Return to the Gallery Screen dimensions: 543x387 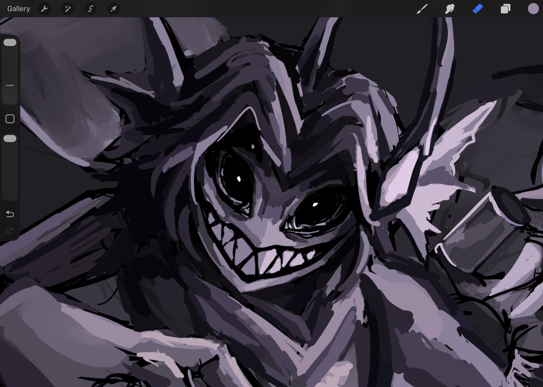pos(19,9)
